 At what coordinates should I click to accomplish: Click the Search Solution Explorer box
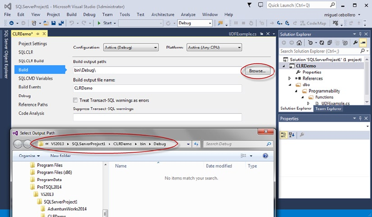pyautogui.click(x=324, y=51)
